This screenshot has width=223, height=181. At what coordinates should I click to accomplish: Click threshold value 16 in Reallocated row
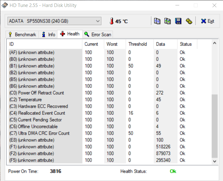click(x=131, y=113)
